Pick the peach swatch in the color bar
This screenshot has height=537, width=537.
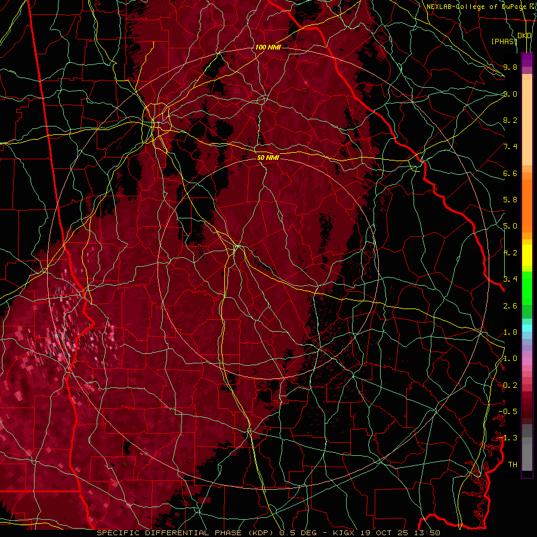tap(527, 124)
